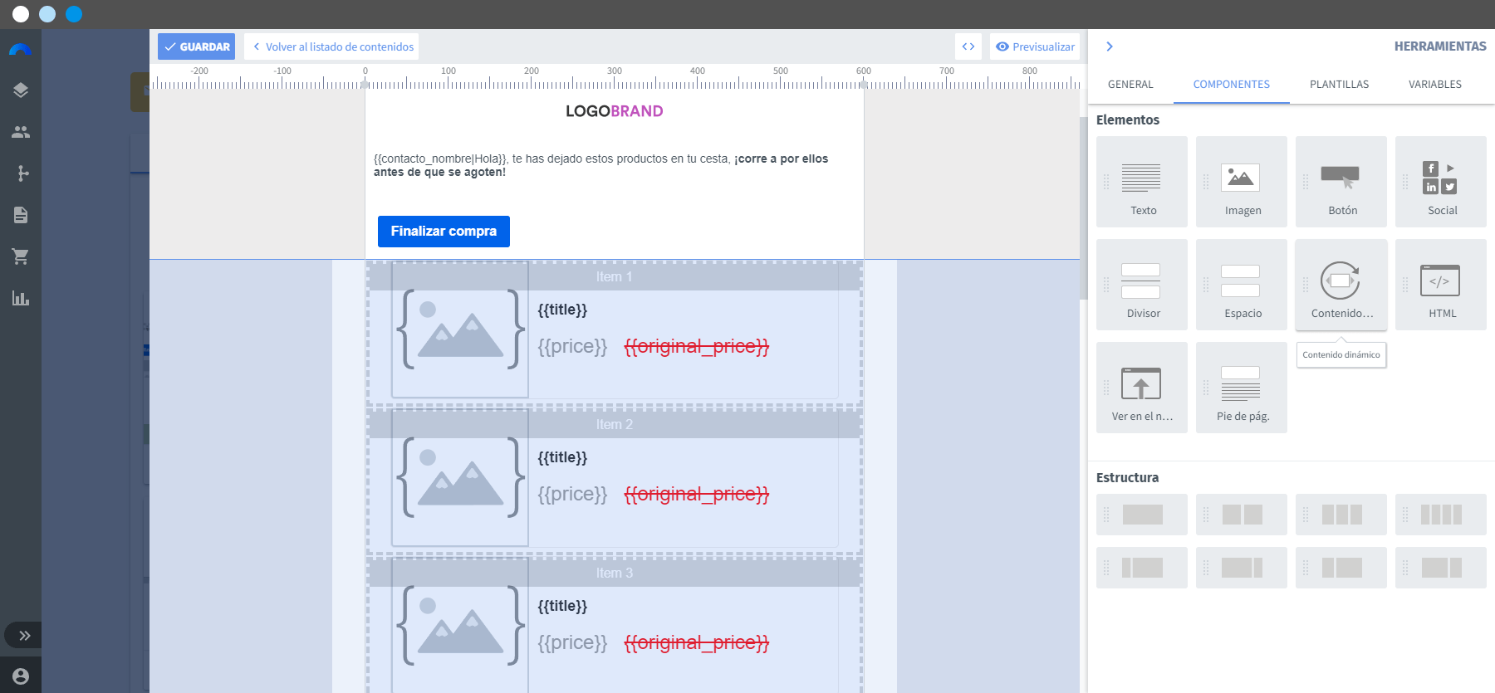Choose the 'Pie de pág.' element
Viewport: 1495px width, 693px height.
pyautogui.click(x=1242, y=388)
